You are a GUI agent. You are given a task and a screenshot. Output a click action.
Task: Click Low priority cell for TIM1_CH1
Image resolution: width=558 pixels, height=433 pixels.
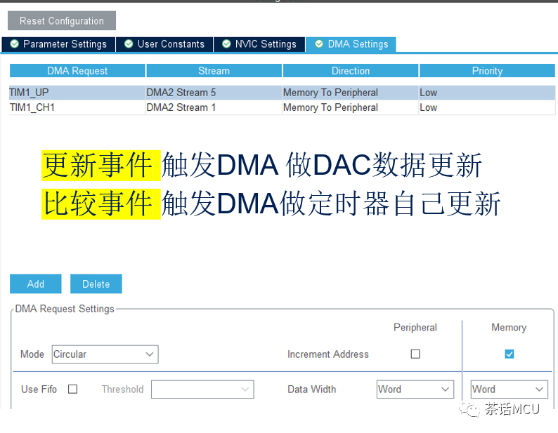487,107
